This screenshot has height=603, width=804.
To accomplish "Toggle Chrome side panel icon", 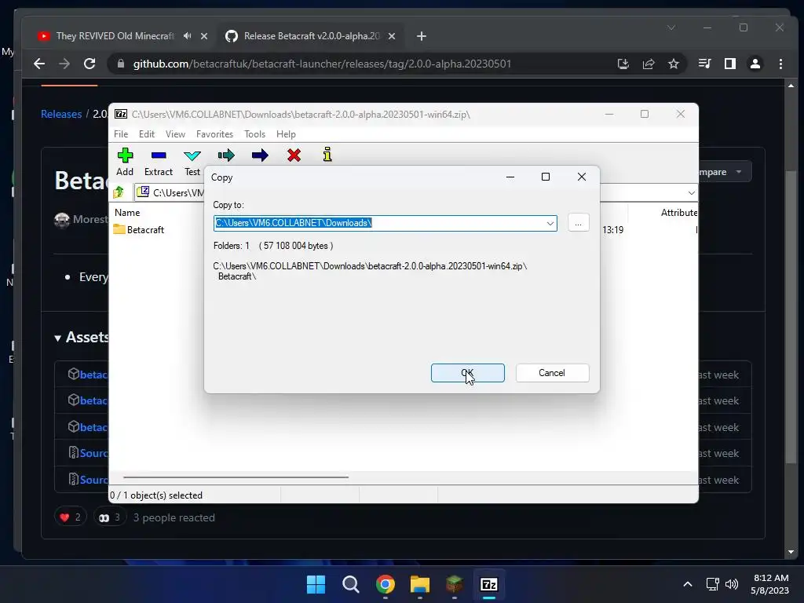I will (x=730, y=64).
